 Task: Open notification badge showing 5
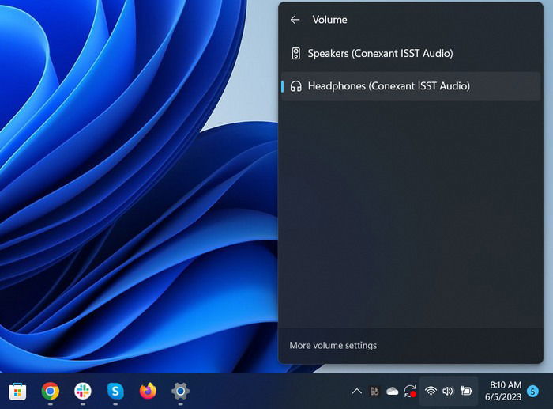pos(532,392)
